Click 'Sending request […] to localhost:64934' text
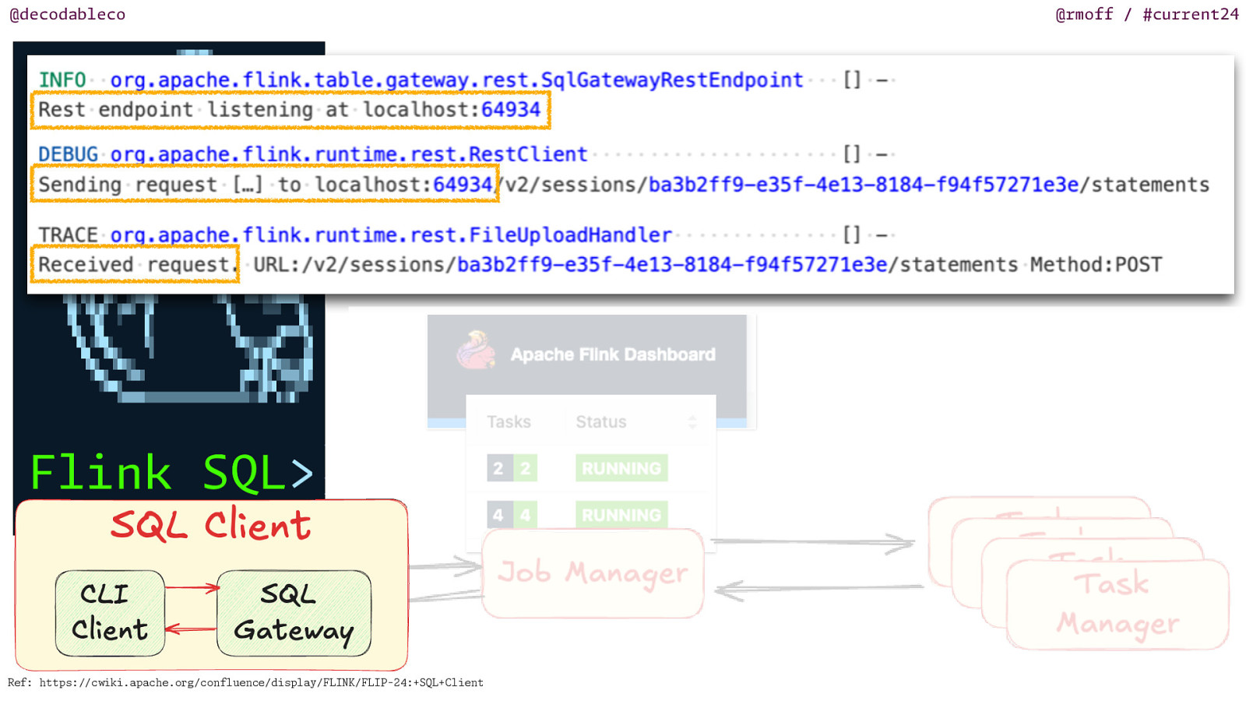The width and height of the screenshot is (1246, 701). pyautogui.click(x=266, y=185)
